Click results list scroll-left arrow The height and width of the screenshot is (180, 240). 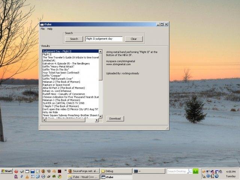(x=44, y=120)
